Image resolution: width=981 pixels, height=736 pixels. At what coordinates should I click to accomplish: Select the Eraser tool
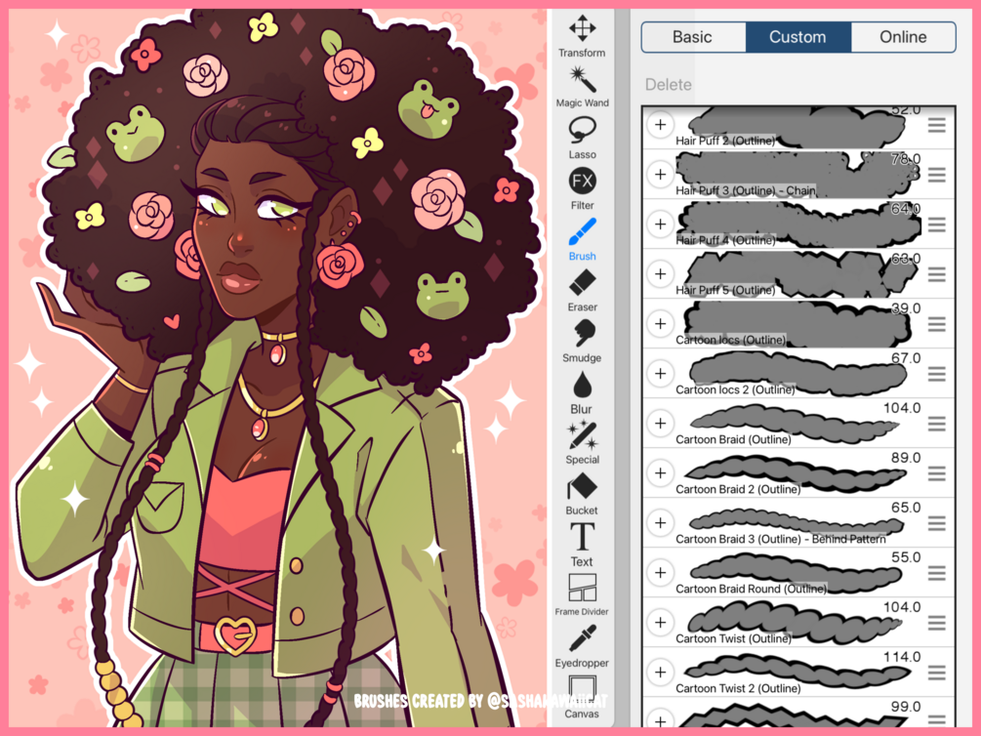coord(582,290)
